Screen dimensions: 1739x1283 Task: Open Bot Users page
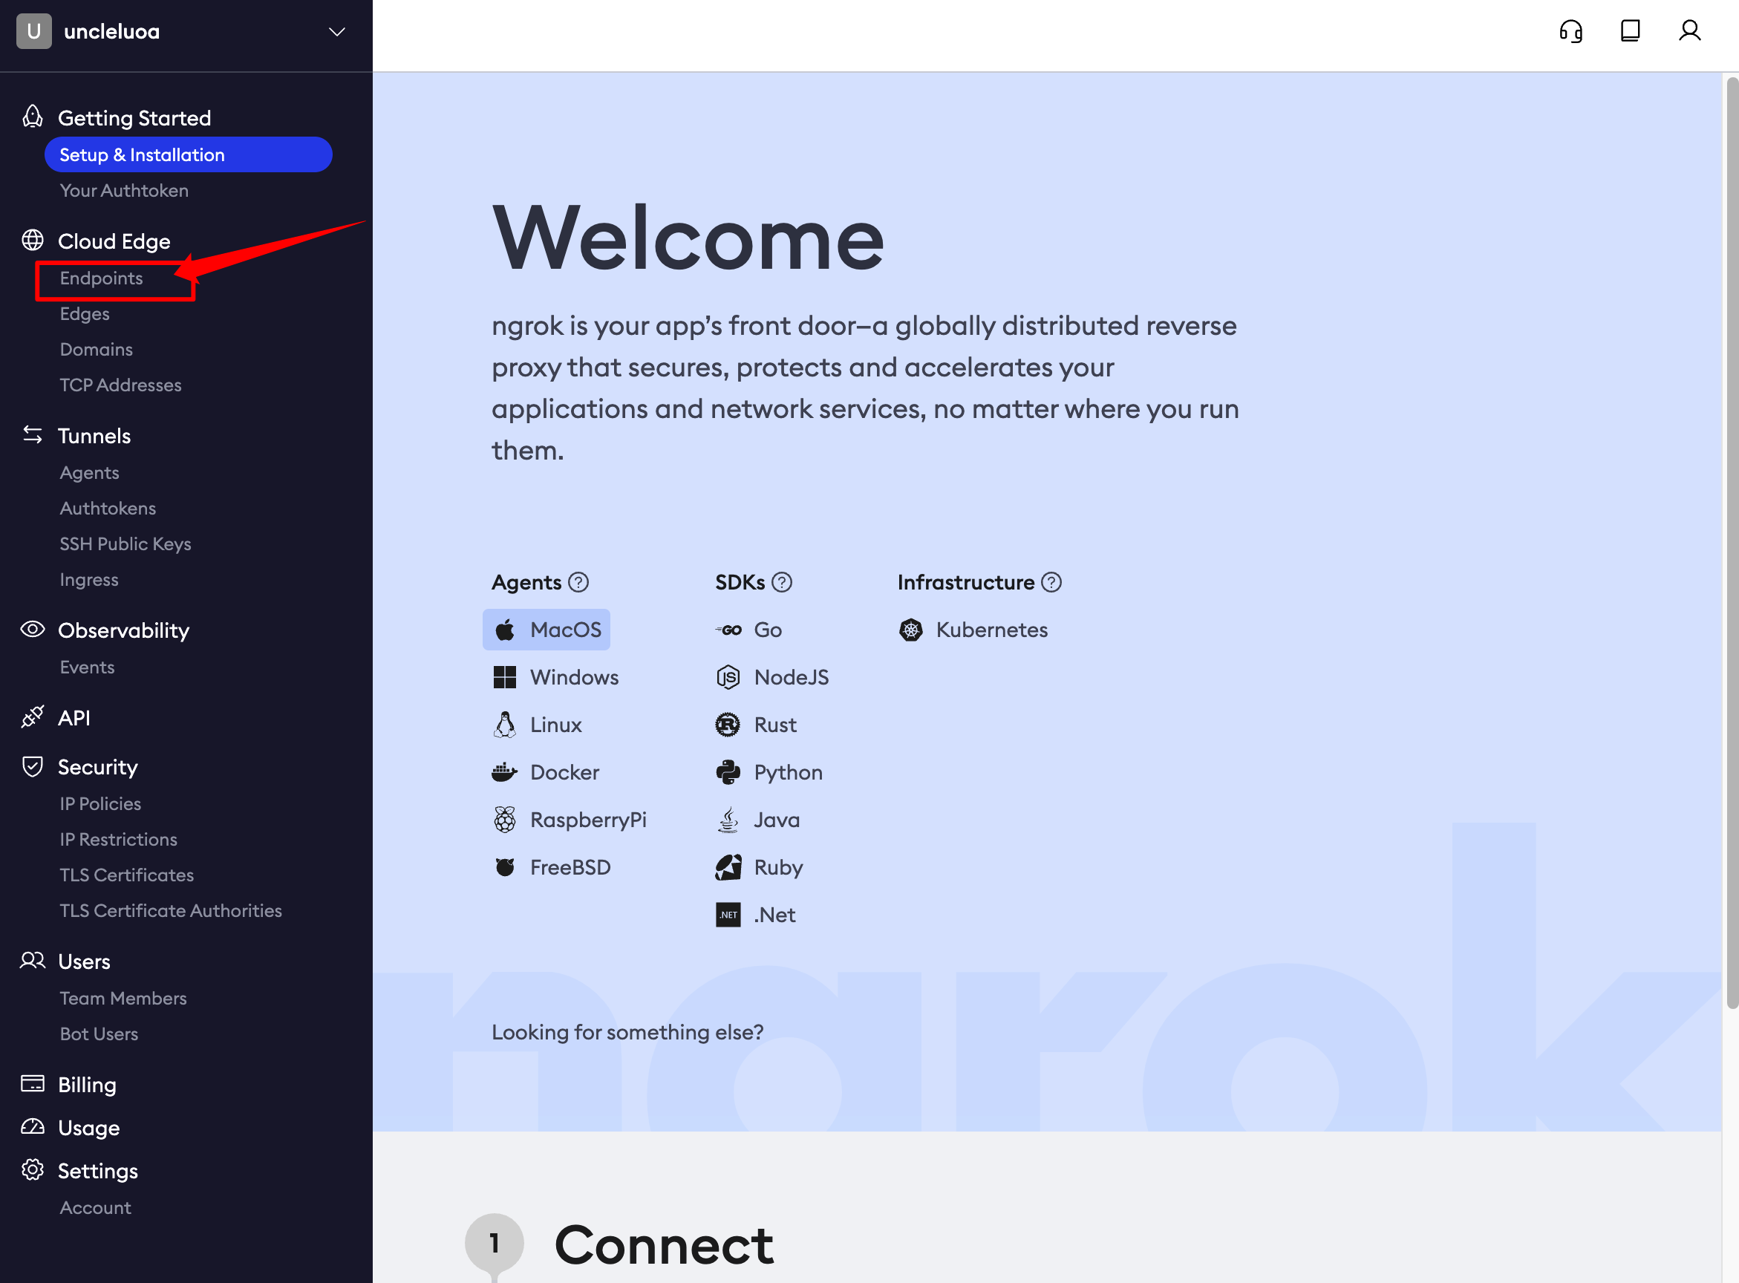tap(99, 1034)
